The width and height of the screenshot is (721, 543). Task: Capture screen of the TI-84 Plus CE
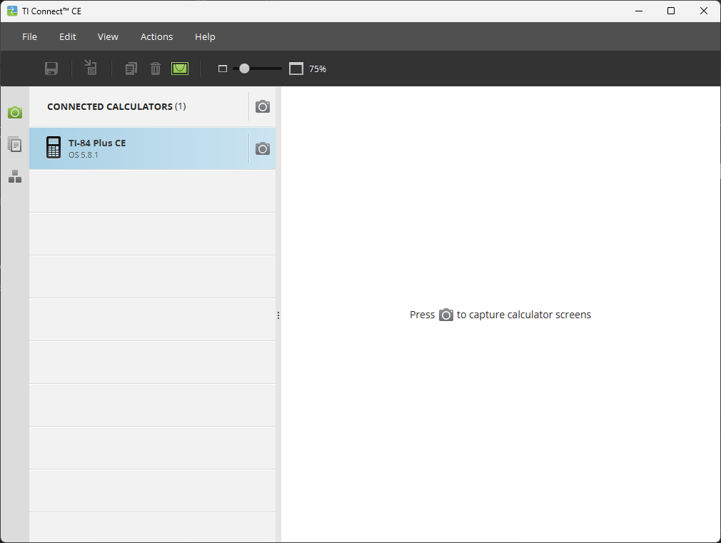[x=263, y=148]
